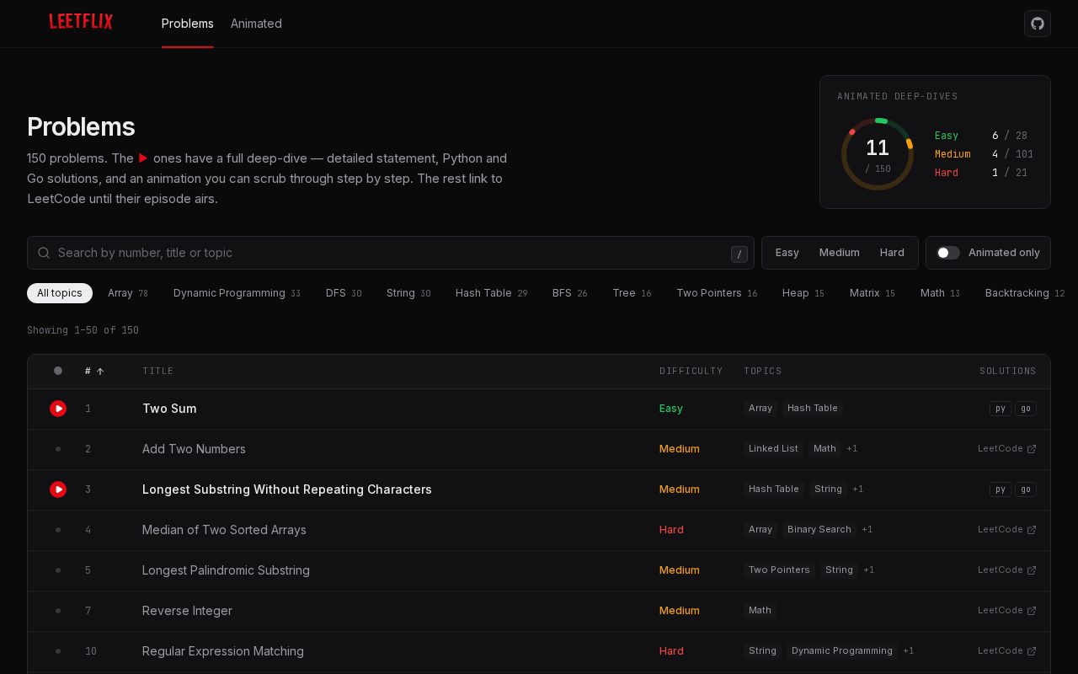Filter by the Math topic chip

pos(940,293)
